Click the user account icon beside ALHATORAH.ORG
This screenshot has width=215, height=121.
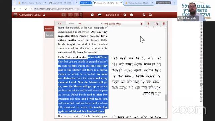44,15
